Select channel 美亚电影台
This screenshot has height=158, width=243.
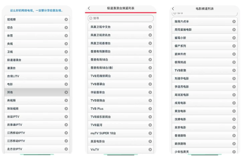coord(121,141)
